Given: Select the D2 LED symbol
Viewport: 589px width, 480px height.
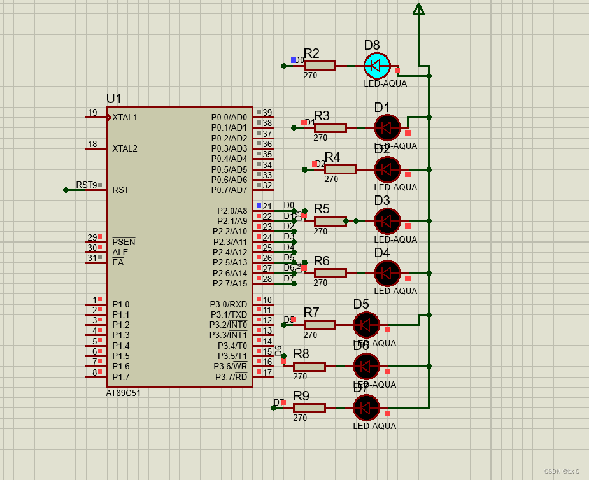Looking at the screenshot, I should click(x=387, y=169).
